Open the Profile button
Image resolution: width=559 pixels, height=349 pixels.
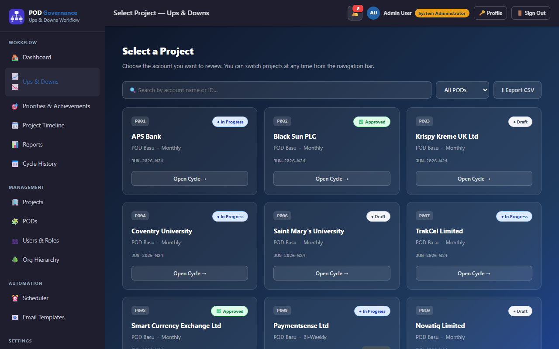pos(490,13)
